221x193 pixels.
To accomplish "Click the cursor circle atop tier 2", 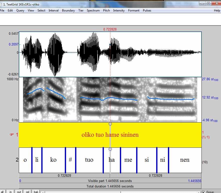I will [x=110, y=149].
